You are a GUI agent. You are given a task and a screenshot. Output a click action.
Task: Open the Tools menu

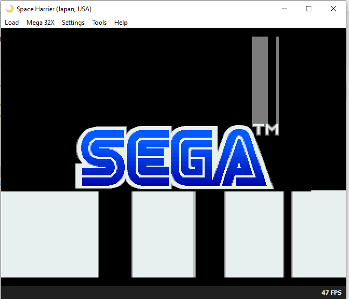click(x=99, y=23)
